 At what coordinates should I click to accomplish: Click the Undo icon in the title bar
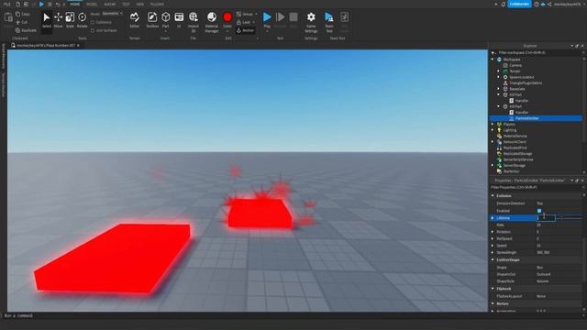click(x=57, y=4)
